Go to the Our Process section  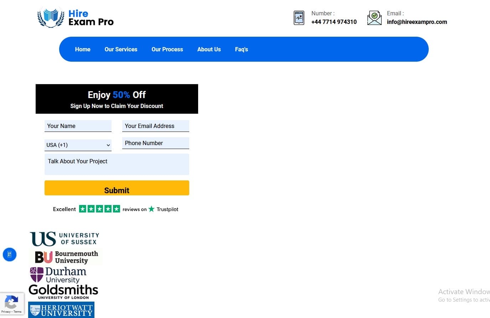tap(167, 49)
